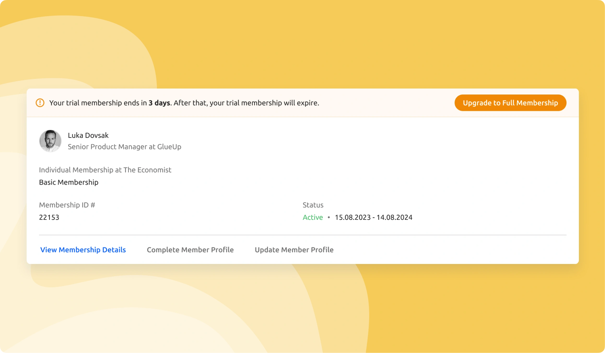Click the name Luka Dovsak
The height and width of the screenshot is (353, 605).
(x=88, y=135)
